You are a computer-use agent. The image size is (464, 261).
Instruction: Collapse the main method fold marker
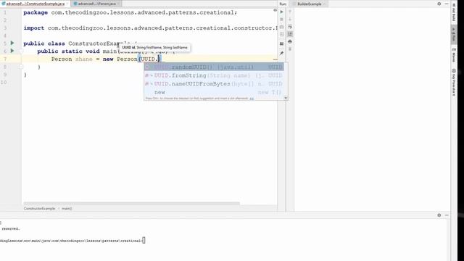[x=21, y=51]
